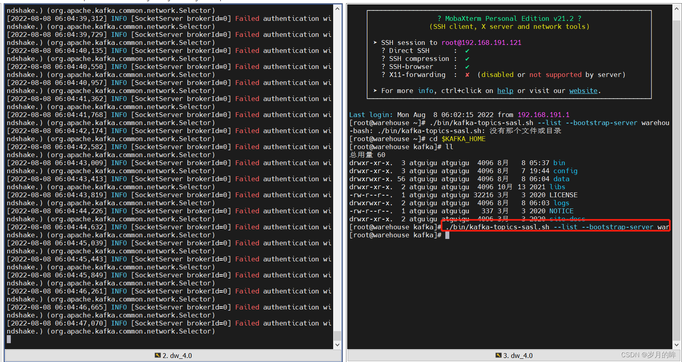Open the 'website' link in the MobaXterm banner
Screen dimensions: 682x362
[x=583, y=91]
